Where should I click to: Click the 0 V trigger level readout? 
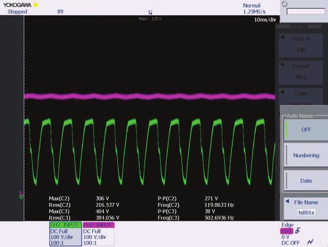285,237
